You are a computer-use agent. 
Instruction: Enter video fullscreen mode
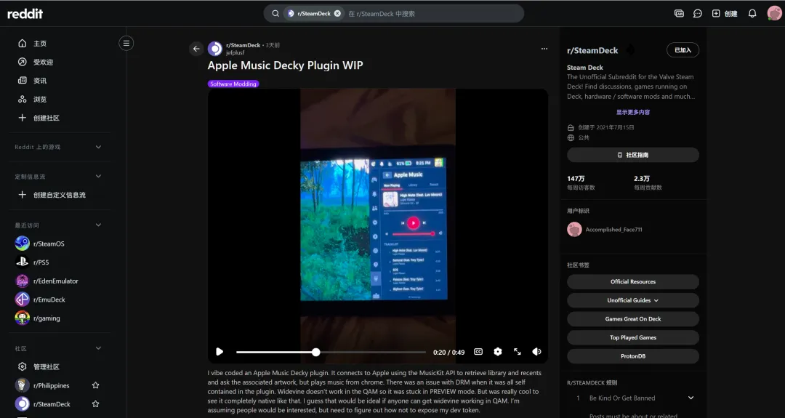click(x=518, y=352)
